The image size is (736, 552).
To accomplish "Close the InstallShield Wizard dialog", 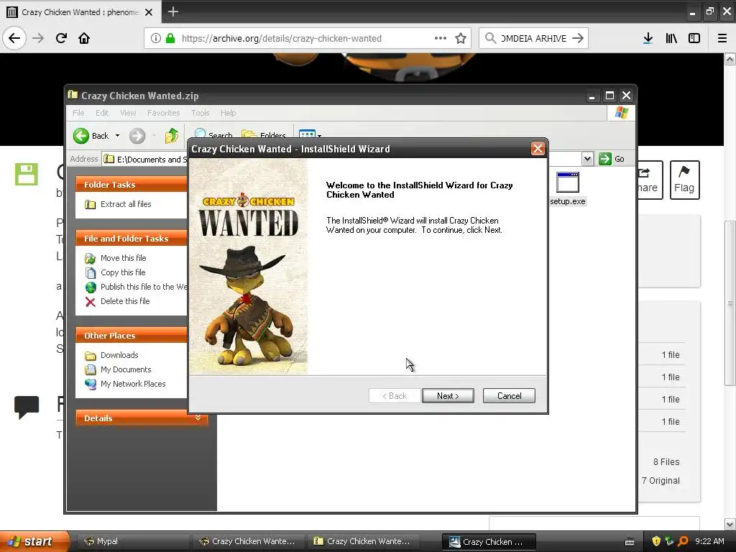I will pos(538,149).
